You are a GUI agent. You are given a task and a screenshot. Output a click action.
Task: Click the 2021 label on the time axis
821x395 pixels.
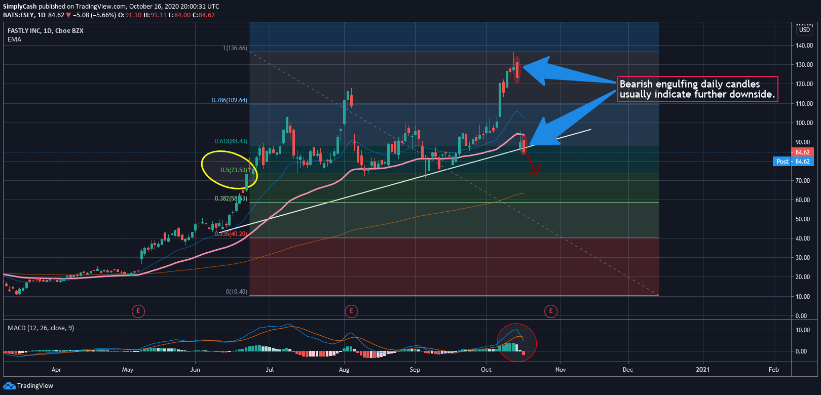click(x=703, y=370)
